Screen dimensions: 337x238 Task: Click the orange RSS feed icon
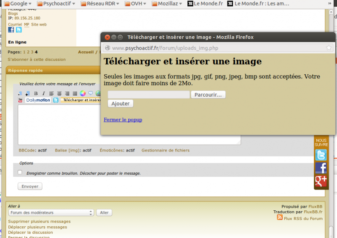tap(280, 218)
